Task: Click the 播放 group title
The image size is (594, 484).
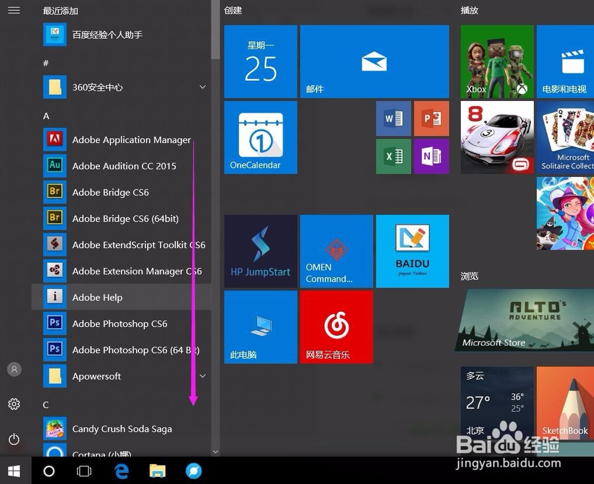Action: pos(469,10)
